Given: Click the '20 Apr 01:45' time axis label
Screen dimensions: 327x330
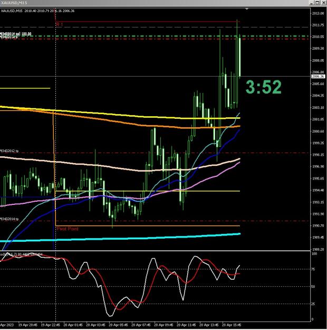Looking at the screenshot, I should pyautogui.click(x=73, y=325).
